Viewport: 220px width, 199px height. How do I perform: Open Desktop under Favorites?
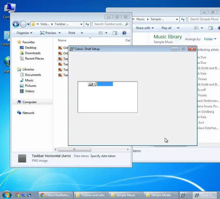[x=31, y=48]
